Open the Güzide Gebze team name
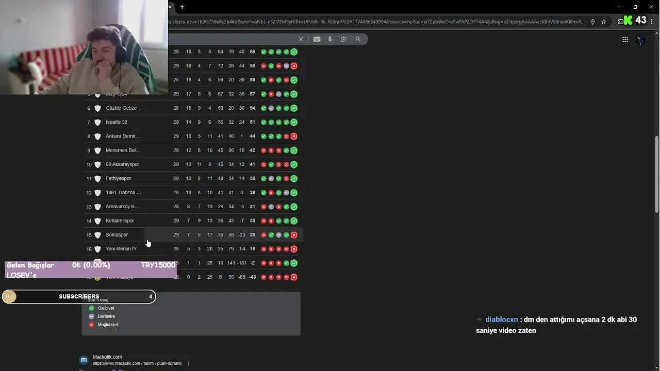Screen dimensions: 660x371 coord(123,108)
